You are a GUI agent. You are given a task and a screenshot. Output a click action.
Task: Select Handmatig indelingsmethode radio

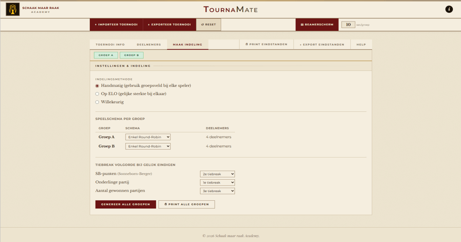click(97, 86)
